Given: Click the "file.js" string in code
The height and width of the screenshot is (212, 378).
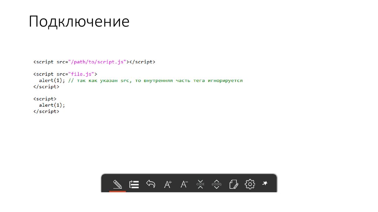Looking at the screenshot, I should (81, 74).
